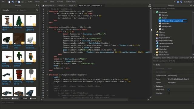Click the StarterGui icon

[x=157, y=49]
